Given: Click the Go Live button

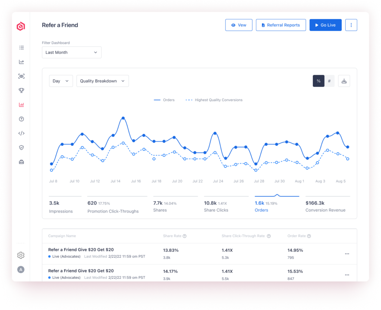Looking at the screenshot, I should (x=325, y=25).
